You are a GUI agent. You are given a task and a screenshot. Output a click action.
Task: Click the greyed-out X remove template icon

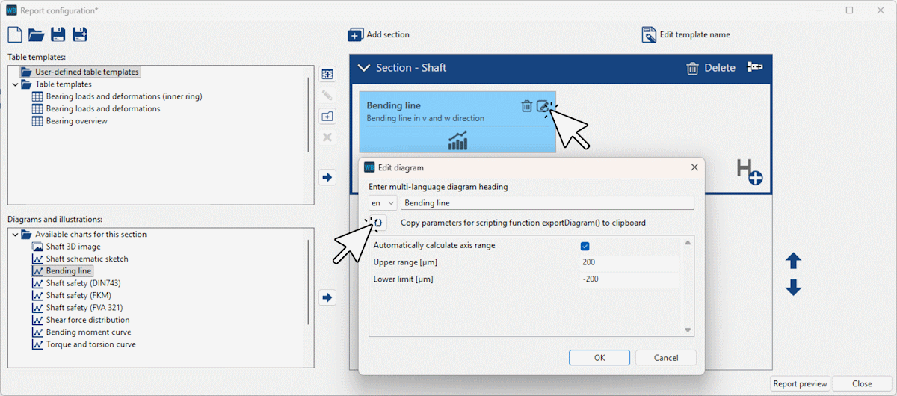tap(327, 137)
